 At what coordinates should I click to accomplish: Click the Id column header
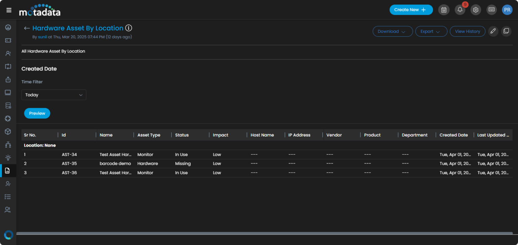click(x=64, y=135)
